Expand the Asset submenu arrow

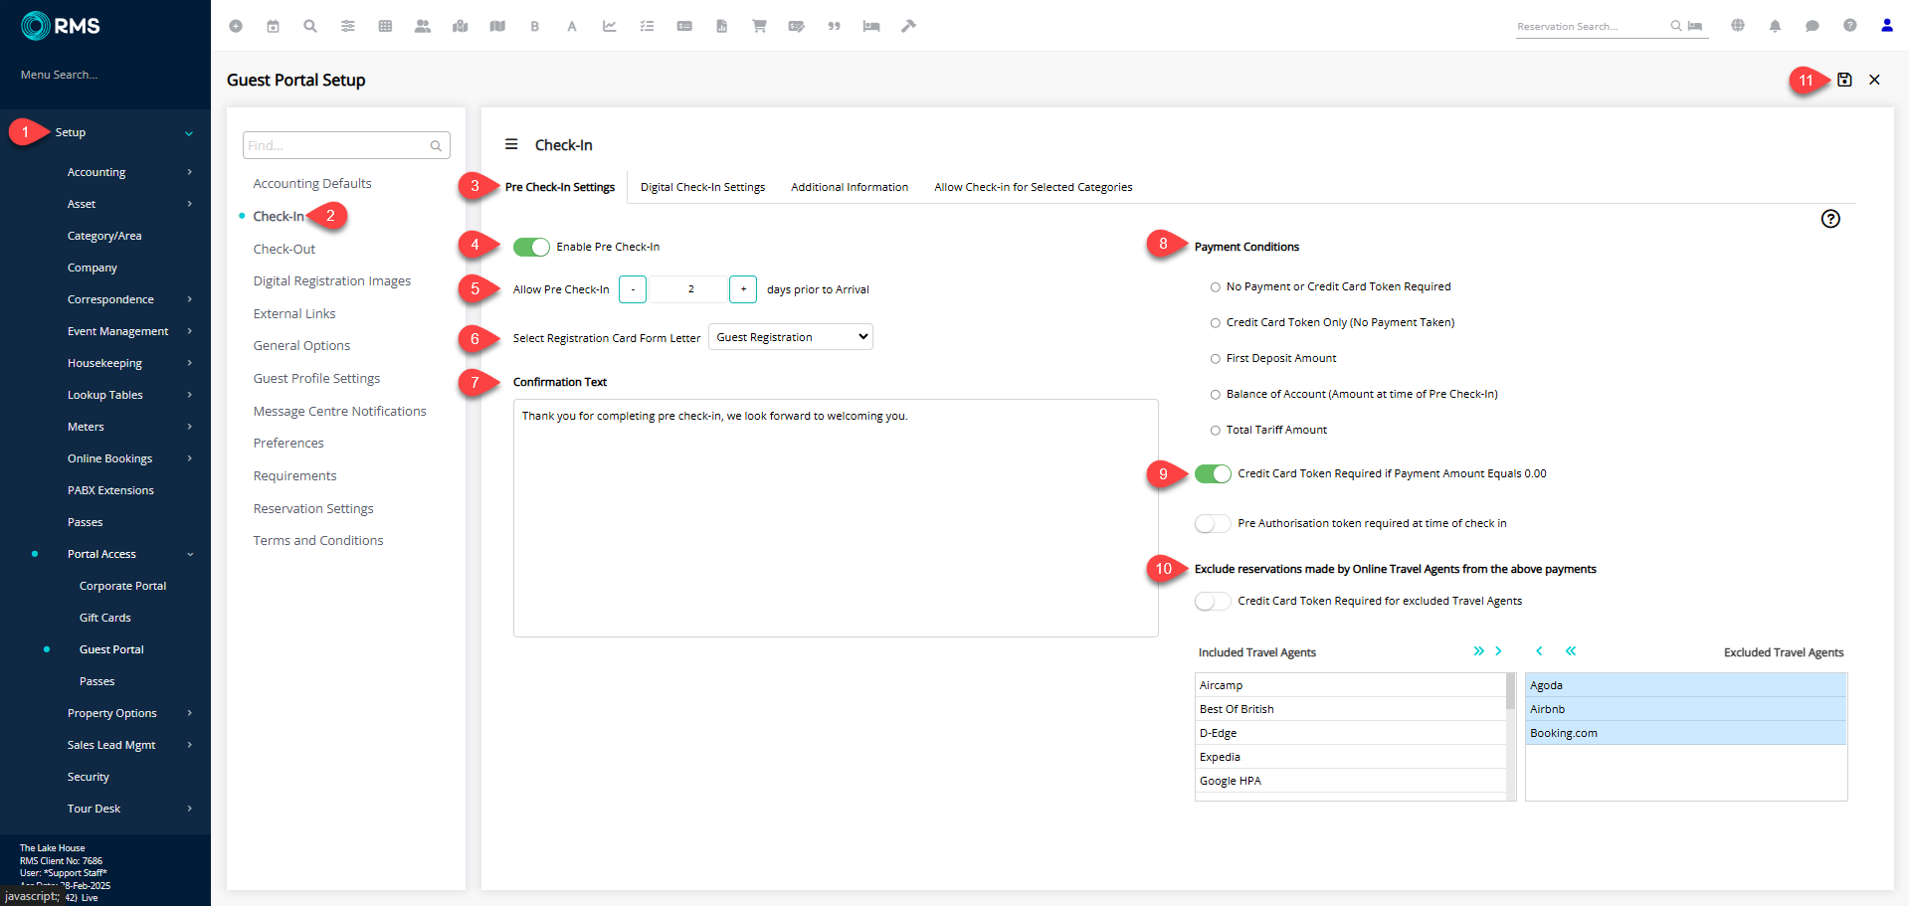(x=189, y=204)
